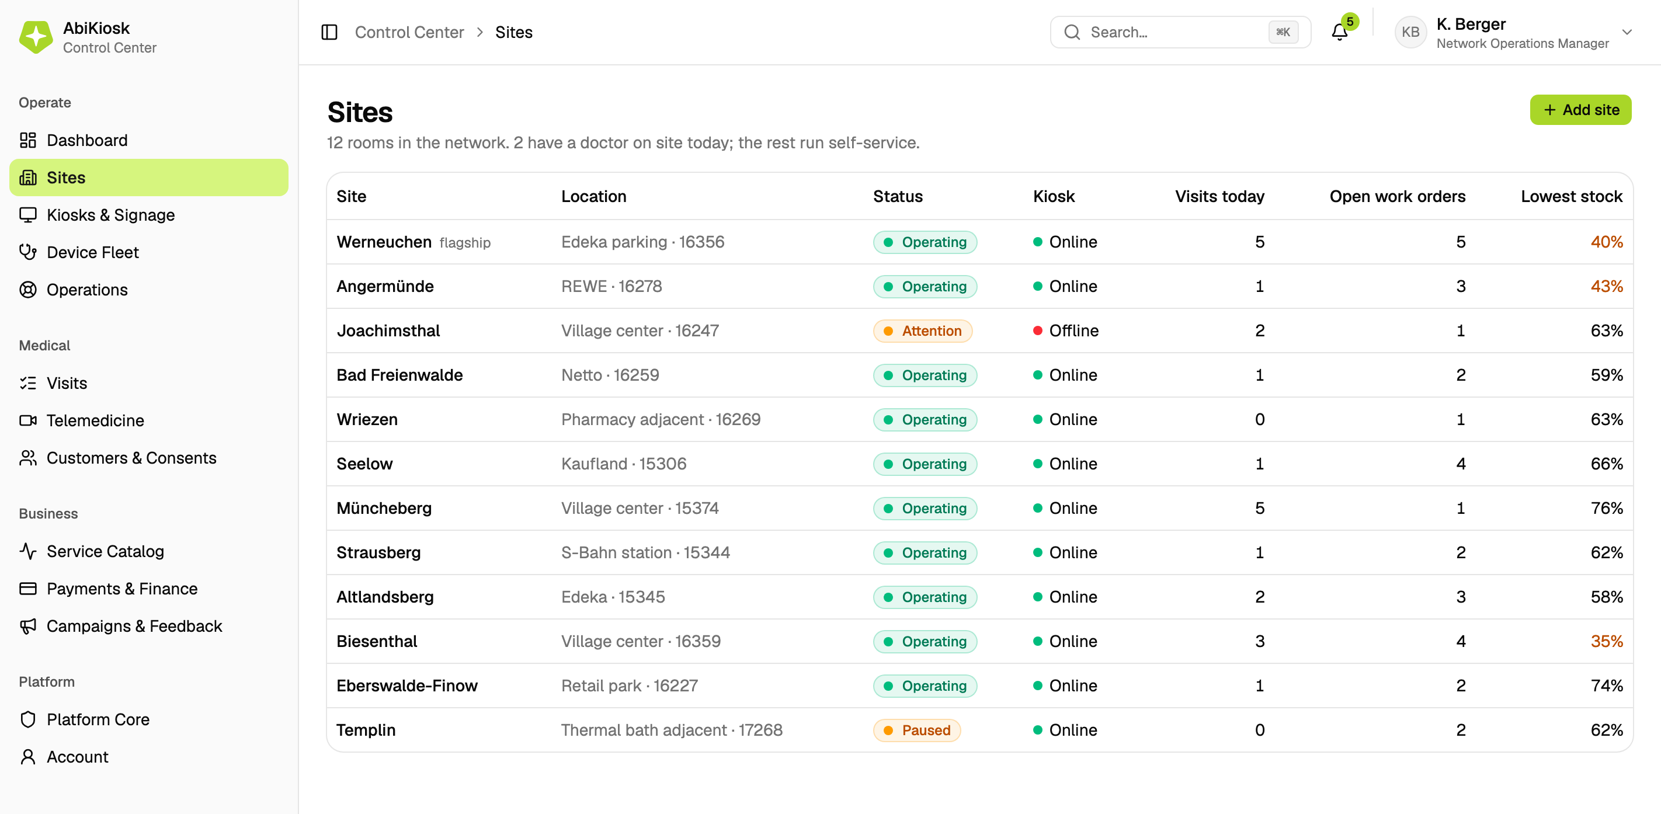
Task: Open notifications bell icon
Action: pyautogui.click(x=1339, y=32)
